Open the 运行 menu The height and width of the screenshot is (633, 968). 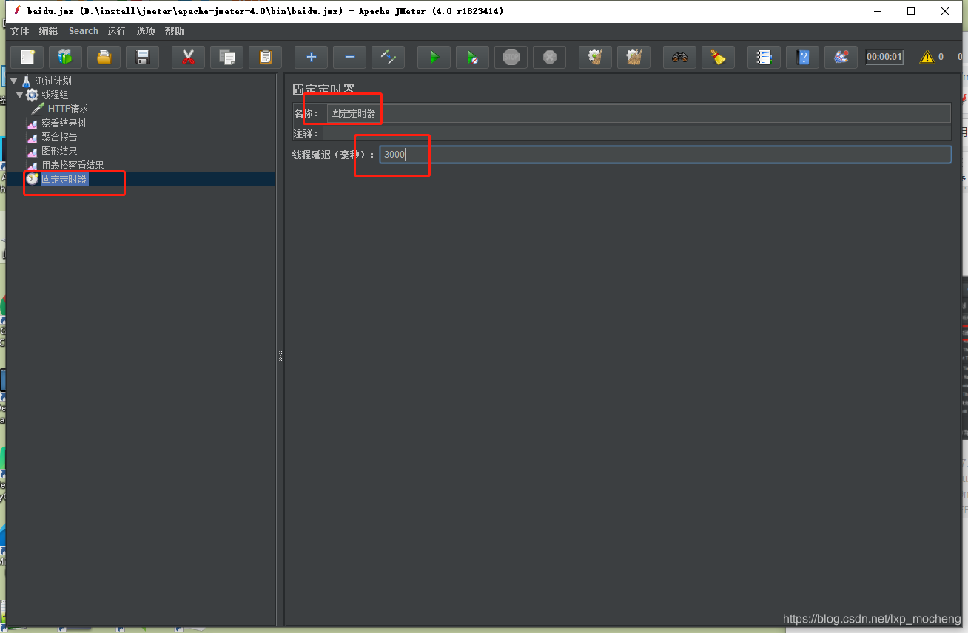click(116, 31)
